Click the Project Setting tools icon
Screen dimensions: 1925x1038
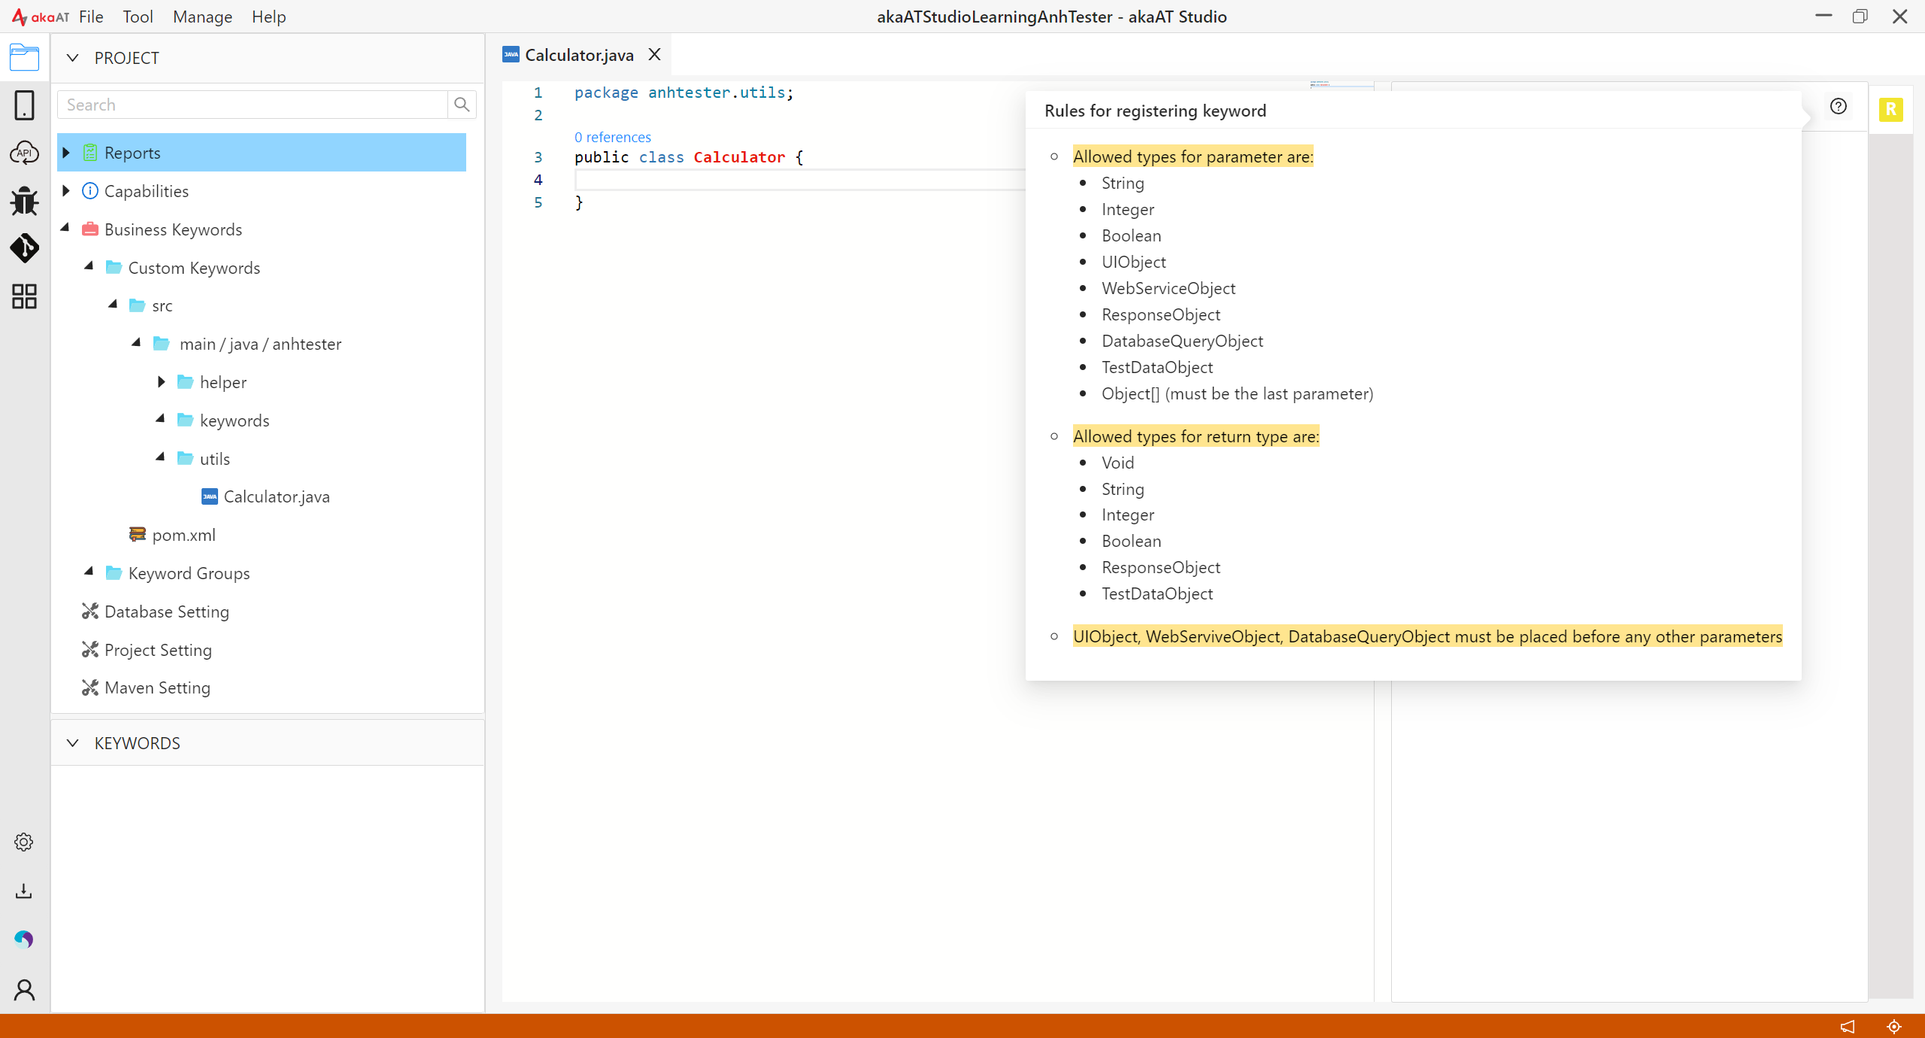point(90,650)
